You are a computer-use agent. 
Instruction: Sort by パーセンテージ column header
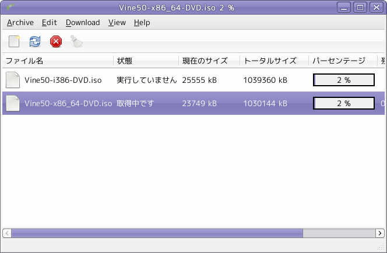[343, 61]
